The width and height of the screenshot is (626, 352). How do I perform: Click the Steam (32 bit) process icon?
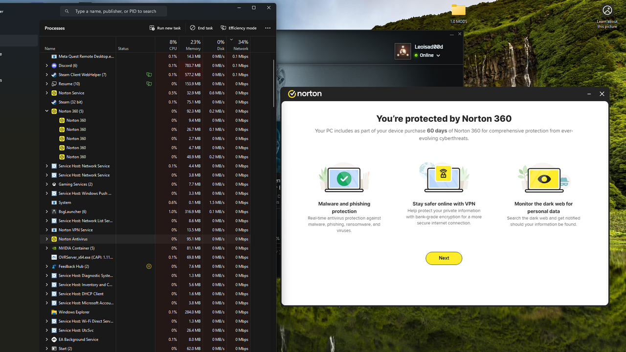[x=54, y=102]
